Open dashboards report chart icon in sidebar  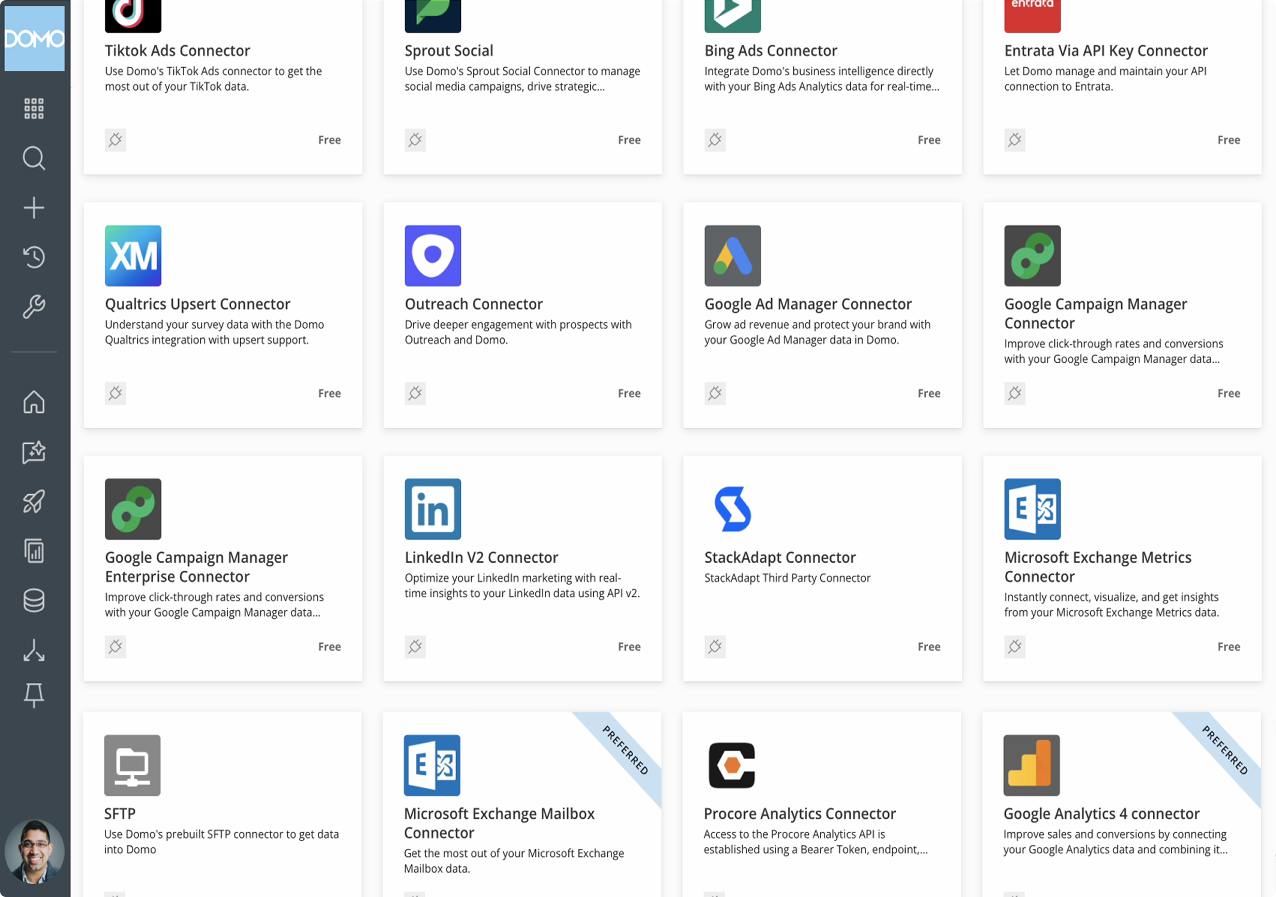[34, 550]
